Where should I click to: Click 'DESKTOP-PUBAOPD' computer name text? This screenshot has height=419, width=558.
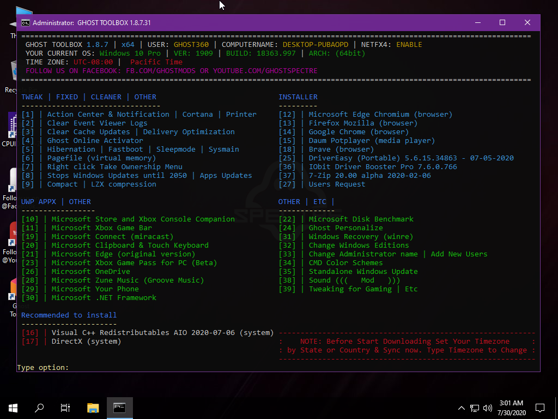point(316,45)
